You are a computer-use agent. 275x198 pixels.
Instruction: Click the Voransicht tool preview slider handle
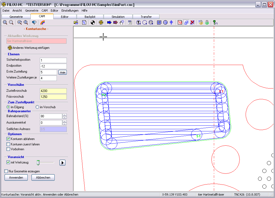(38, 163)
